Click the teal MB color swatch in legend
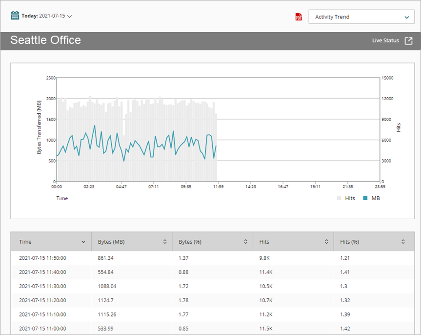This screenshot has width=421, height=335. point(365,198)
